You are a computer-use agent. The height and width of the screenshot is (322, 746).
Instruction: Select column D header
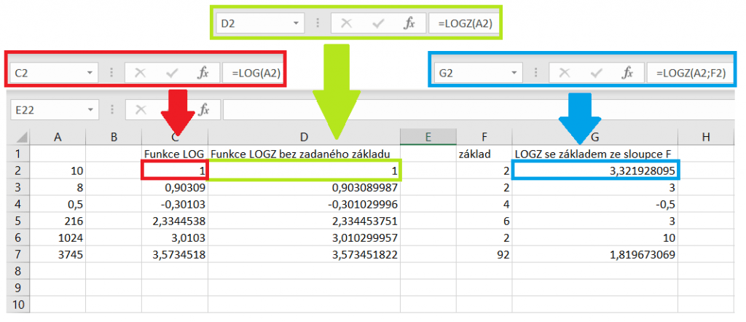coord(304,136)
